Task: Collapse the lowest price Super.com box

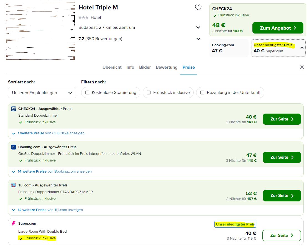Action: 302,48
